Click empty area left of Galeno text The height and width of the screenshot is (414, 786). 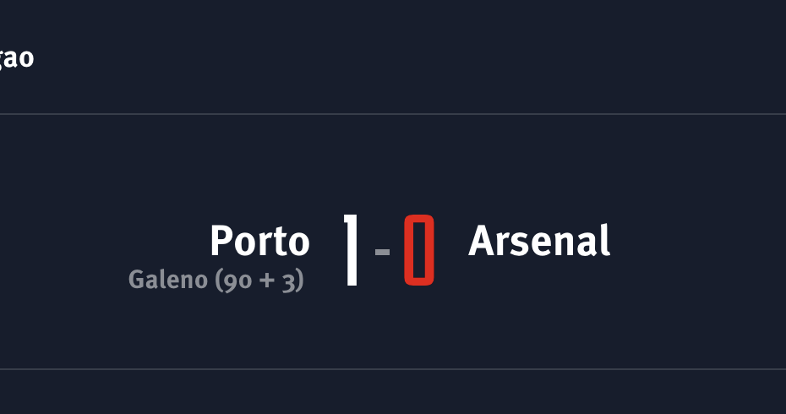click(x=63, y=281)
